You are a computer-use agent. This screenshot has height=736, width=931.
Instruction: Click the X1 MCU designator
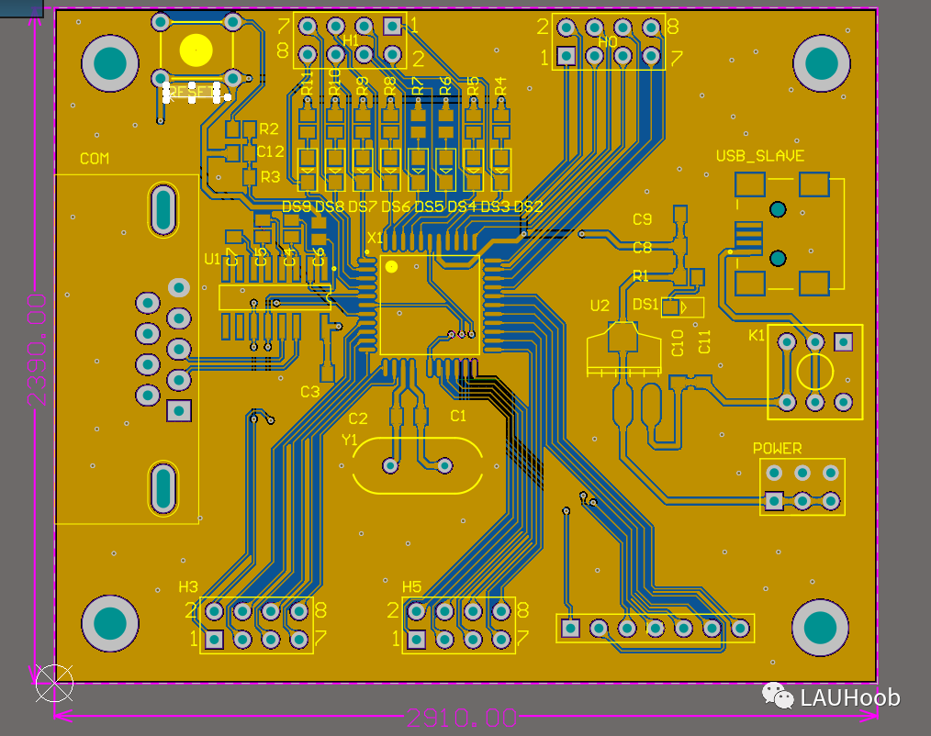pos(376,238)
